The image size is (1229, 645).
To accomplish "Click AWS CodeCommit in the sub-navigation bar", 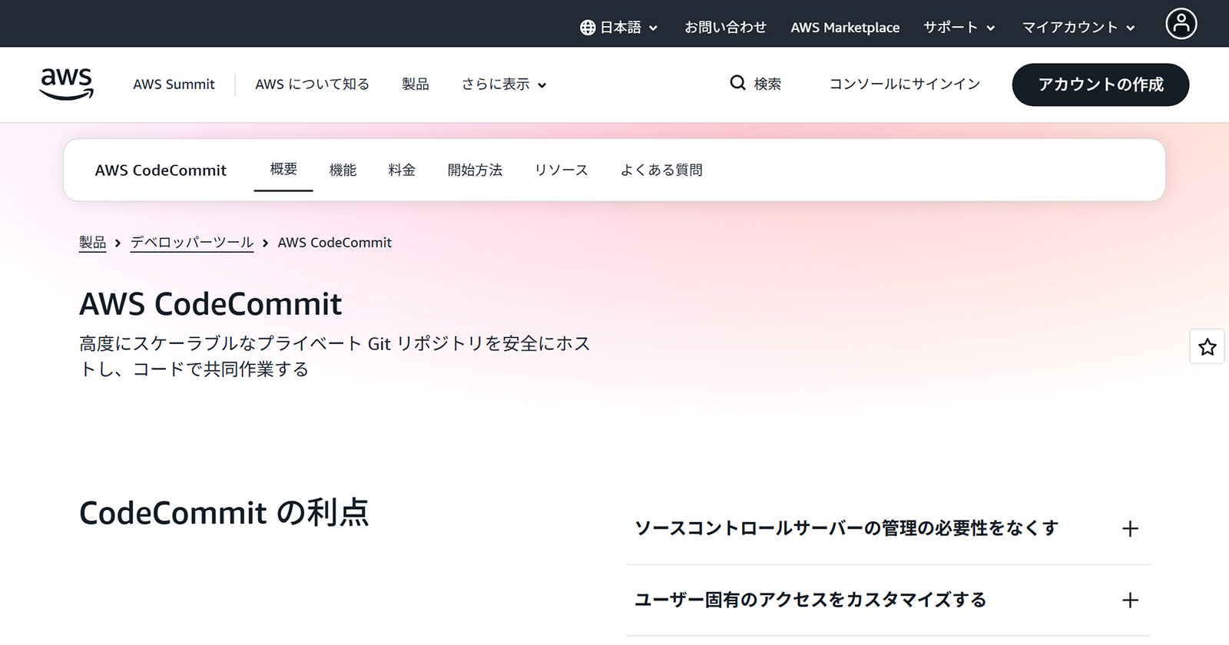I will click(x=161, y=170).
